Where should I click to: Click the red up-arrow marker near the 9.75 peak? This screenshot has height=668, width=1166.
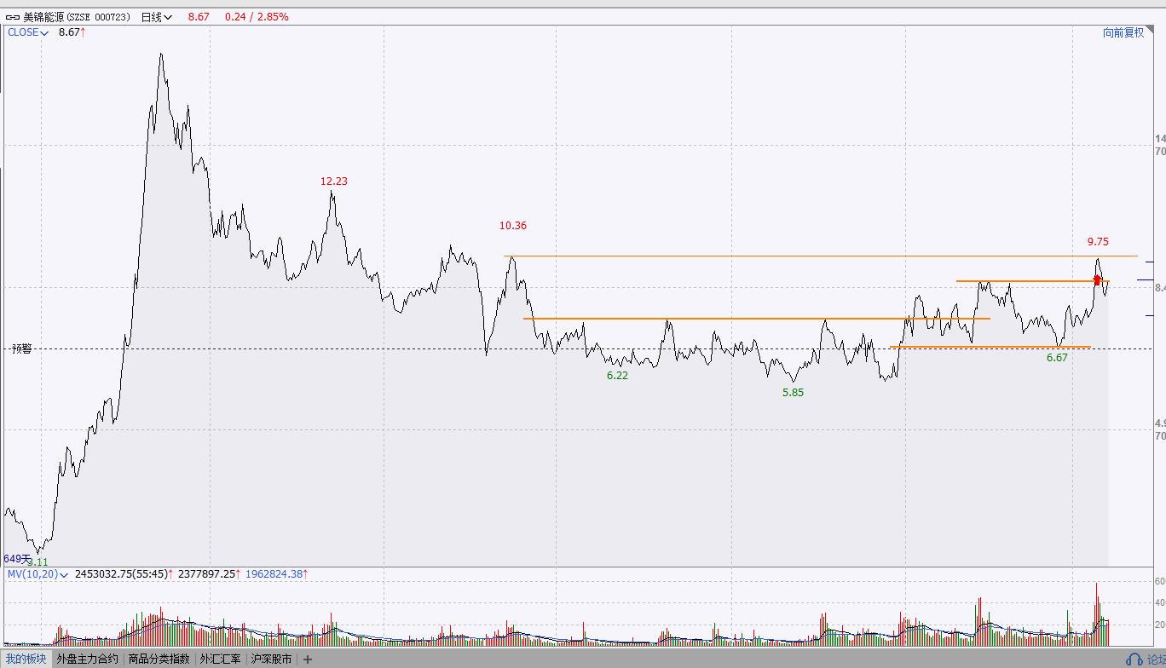1097,279
